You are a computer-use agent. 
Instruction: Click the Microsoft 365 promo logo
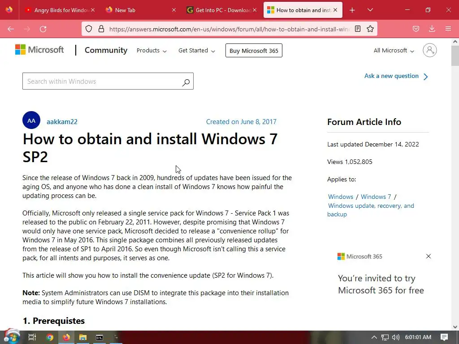360,257
